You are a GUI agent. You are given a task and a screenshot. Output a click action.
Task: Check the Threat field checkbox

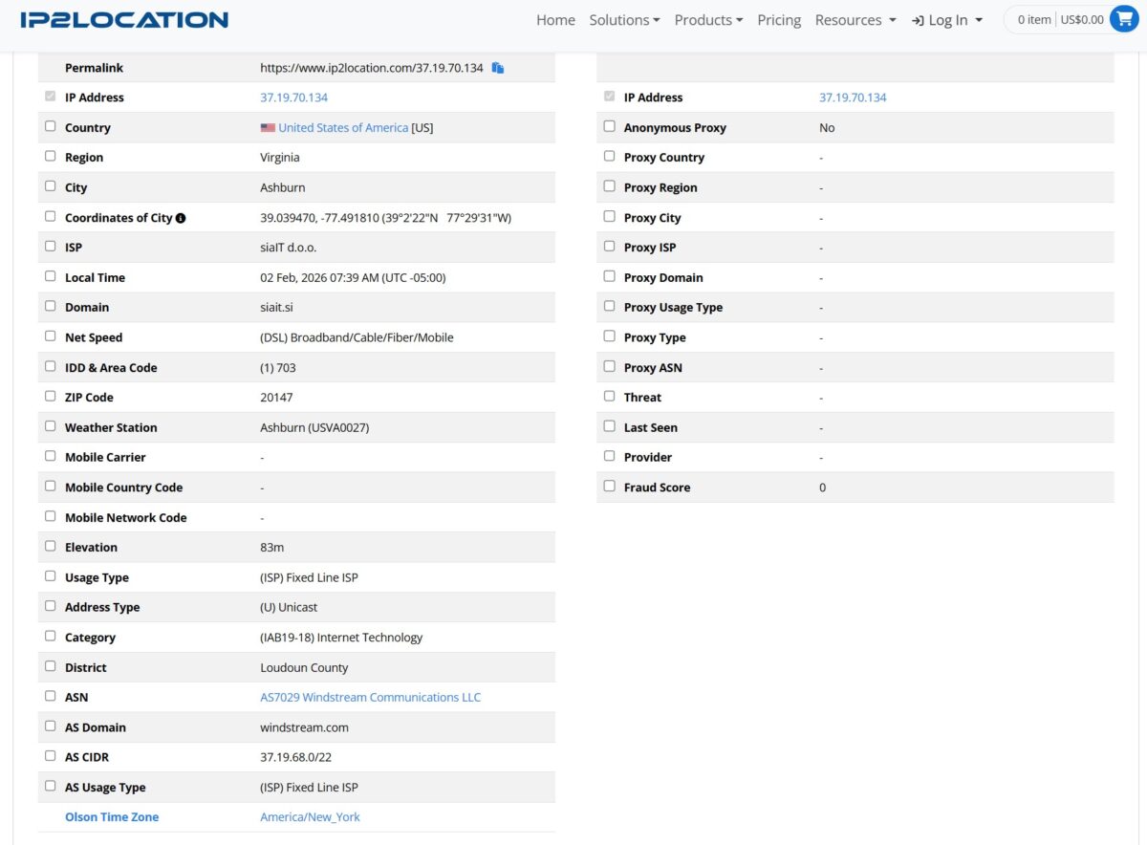tap(609, 396)
